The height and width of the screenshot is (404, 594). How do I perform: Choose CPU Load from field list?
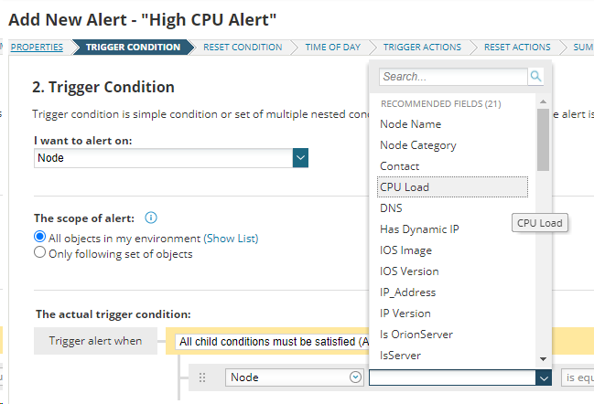[405, 187]
